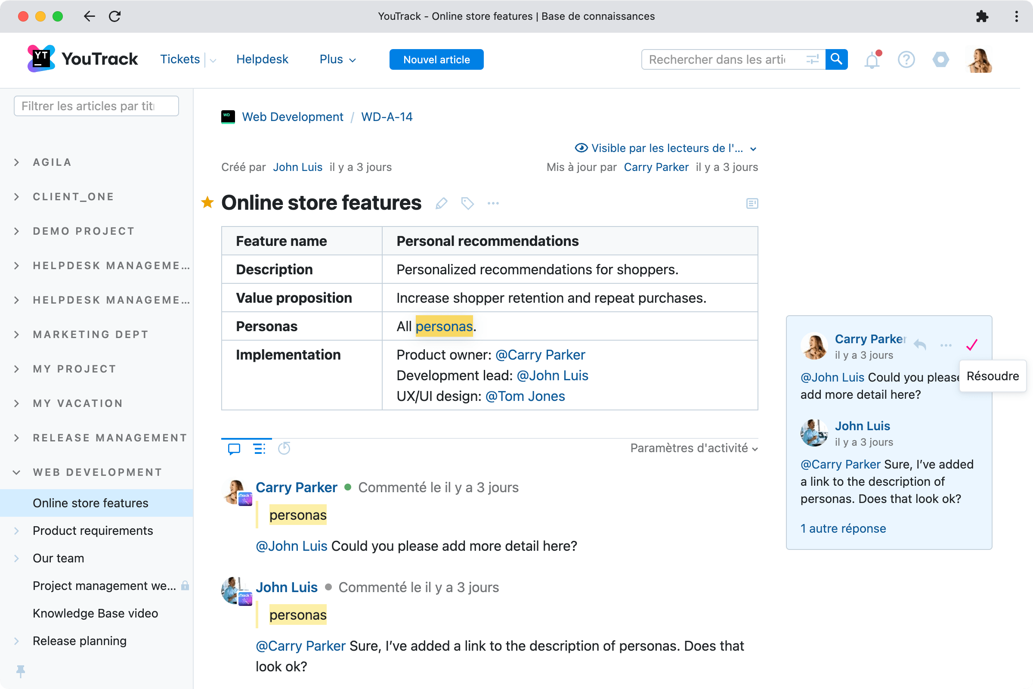Click the edit pencil beside the article title

click(442, 203)
